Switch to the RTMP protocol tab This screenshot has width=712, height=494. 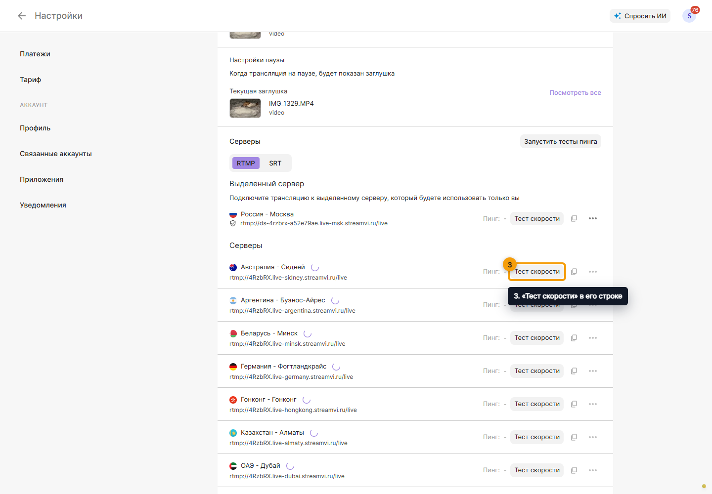[246, 163]
